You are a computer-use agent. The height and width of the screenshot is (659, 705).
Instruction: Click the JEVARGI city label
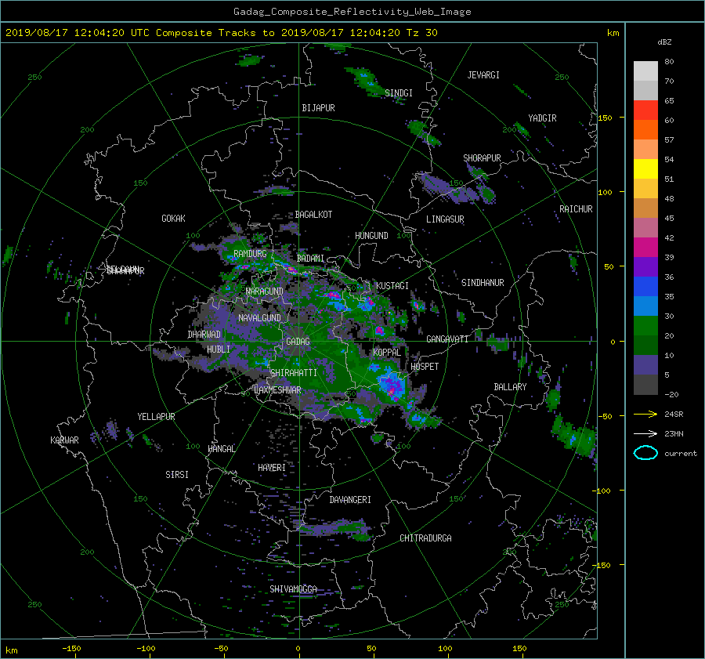483,75
